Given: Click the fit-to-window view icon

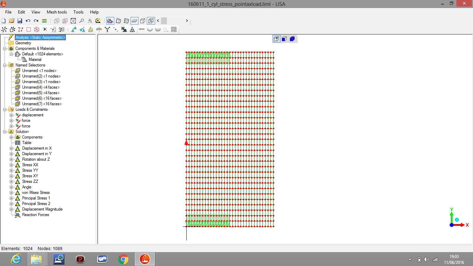Looking at the screenshot, I should coord(73,21).
